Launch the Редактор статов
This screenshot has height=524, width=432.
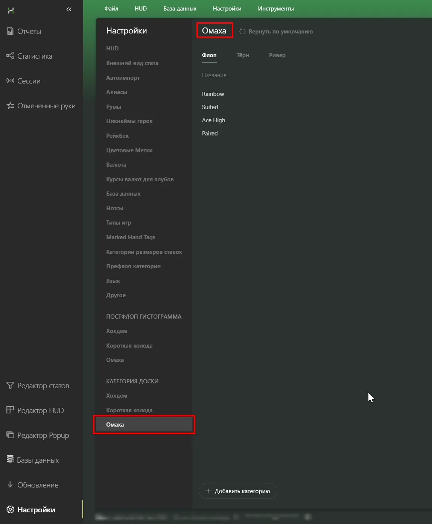pos(43,386)
